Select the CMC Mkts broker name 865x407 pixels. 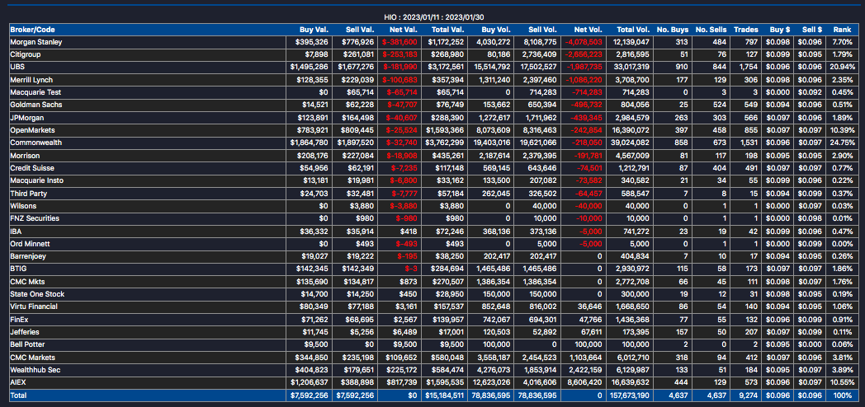27,282
